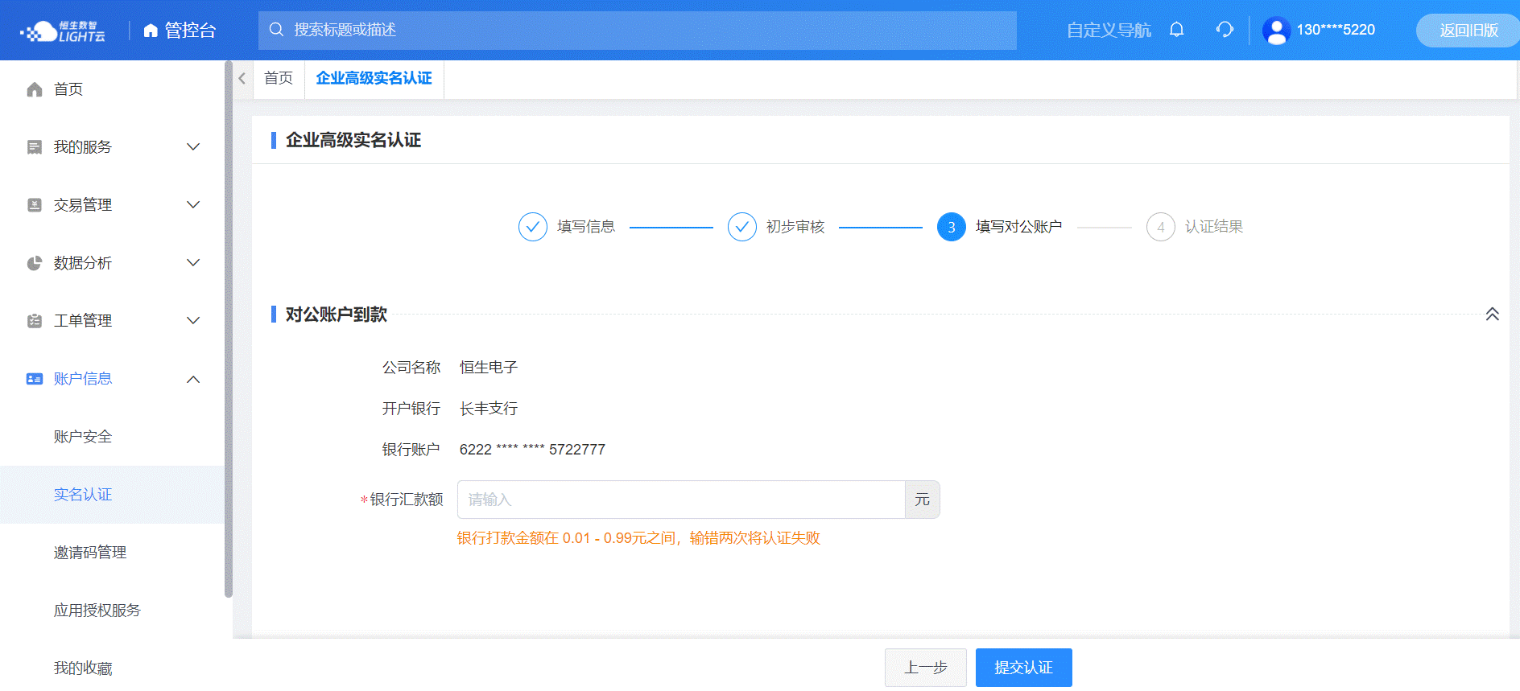
Task: Collapse tab bar with left arrow
Action: (x=242, y=79)
